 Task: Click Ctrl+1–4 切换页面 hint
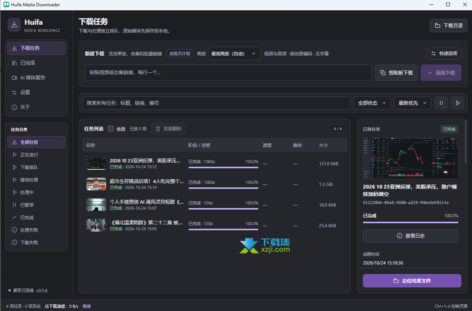tap(451, 306)
